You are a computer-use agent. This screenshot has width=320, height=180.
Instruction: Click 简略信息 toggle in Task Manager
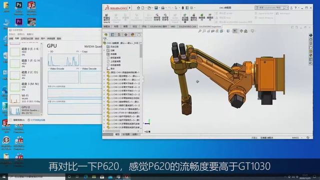click(x=17, y=120)
